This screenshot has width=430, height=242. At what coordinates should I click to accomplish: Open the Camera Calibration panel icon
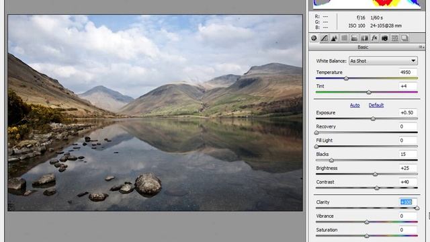384,38
